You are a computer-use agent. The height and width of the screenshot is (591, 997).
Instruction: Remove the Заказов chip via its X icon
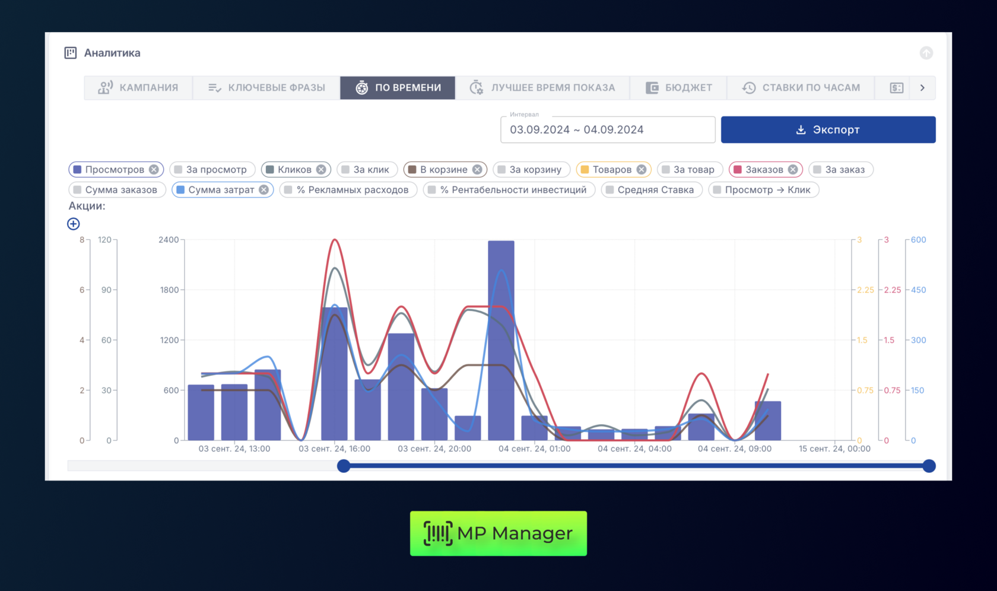pos(793,170)
